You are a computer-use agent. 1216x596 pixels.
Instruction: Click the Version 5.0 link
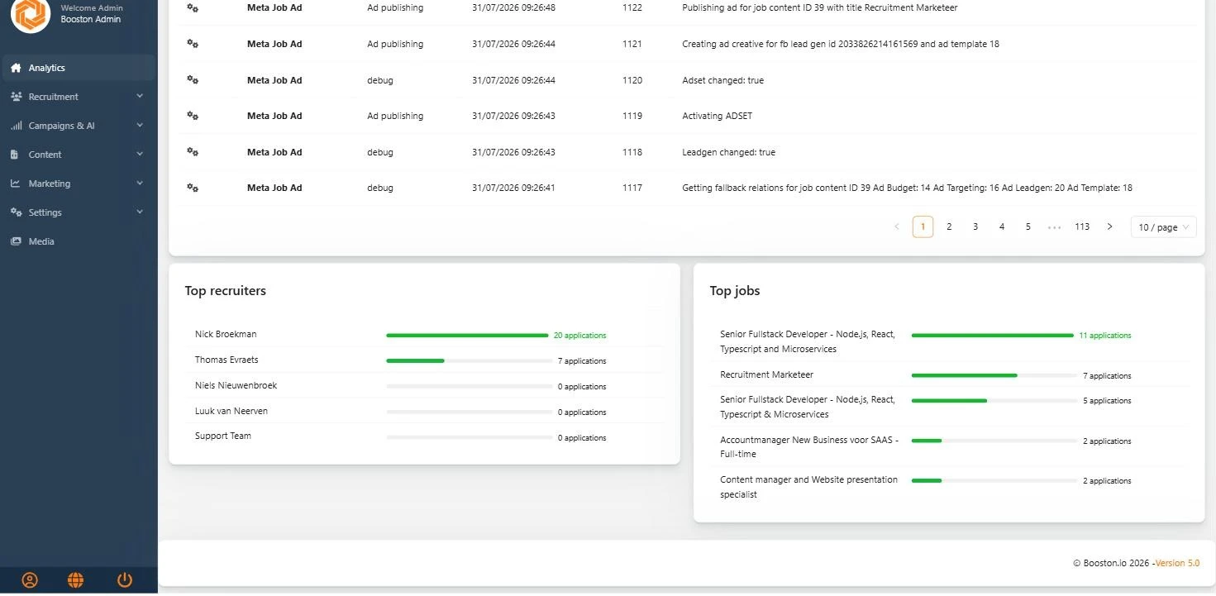1177,563
